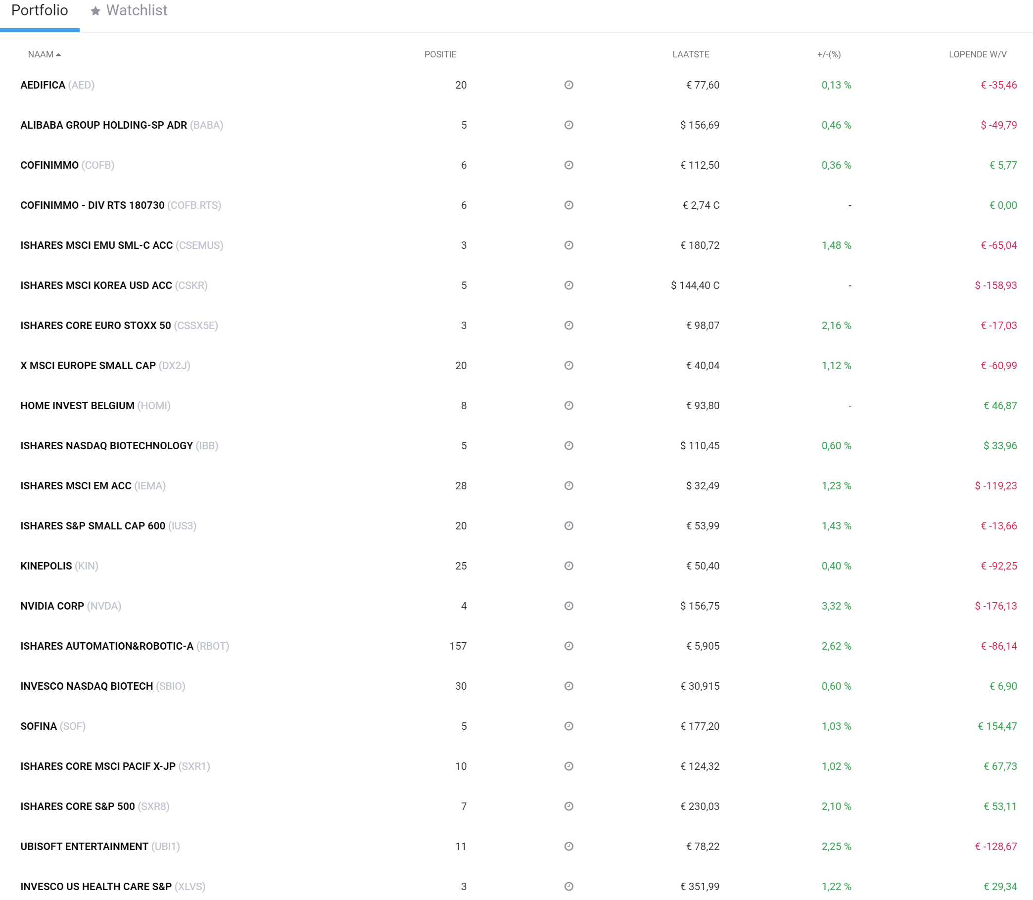Sort by the NAAM column header
1033x900 pixels.
(44, 54)
